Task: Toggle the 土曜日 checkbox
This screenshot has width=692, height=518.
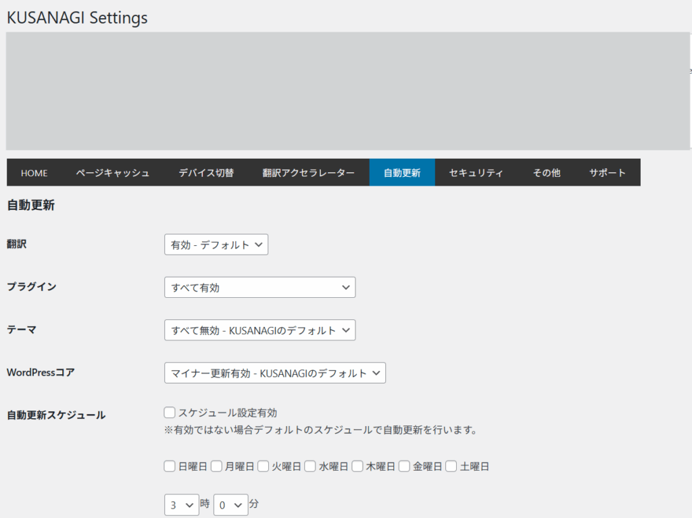Action: pos(451,466)
